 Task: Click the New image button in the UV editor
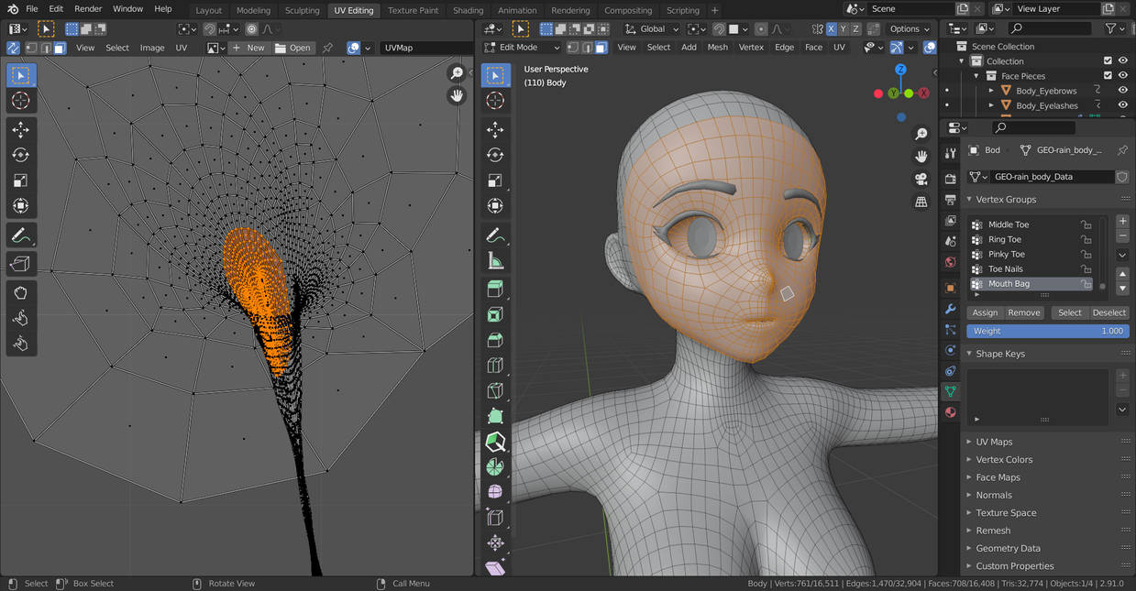(248, 48)
